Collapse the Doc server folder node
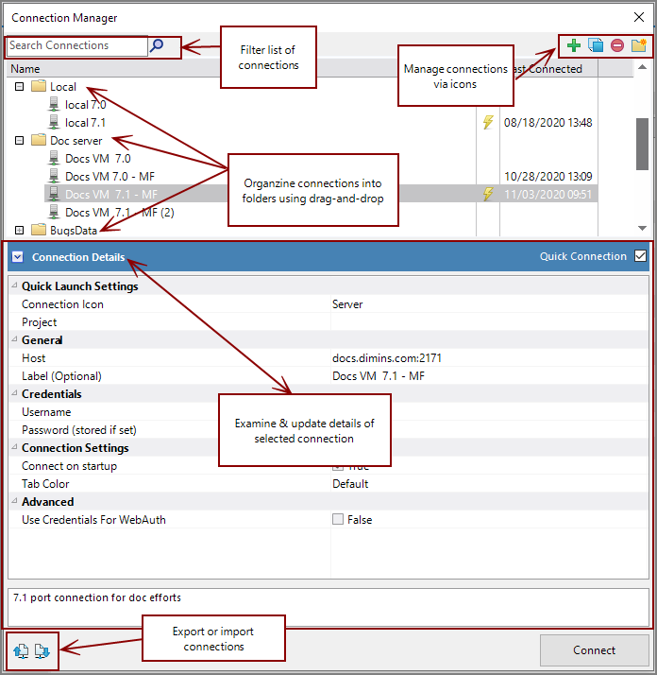The width and height of the screenshot is (657, 675). point(19,141)
